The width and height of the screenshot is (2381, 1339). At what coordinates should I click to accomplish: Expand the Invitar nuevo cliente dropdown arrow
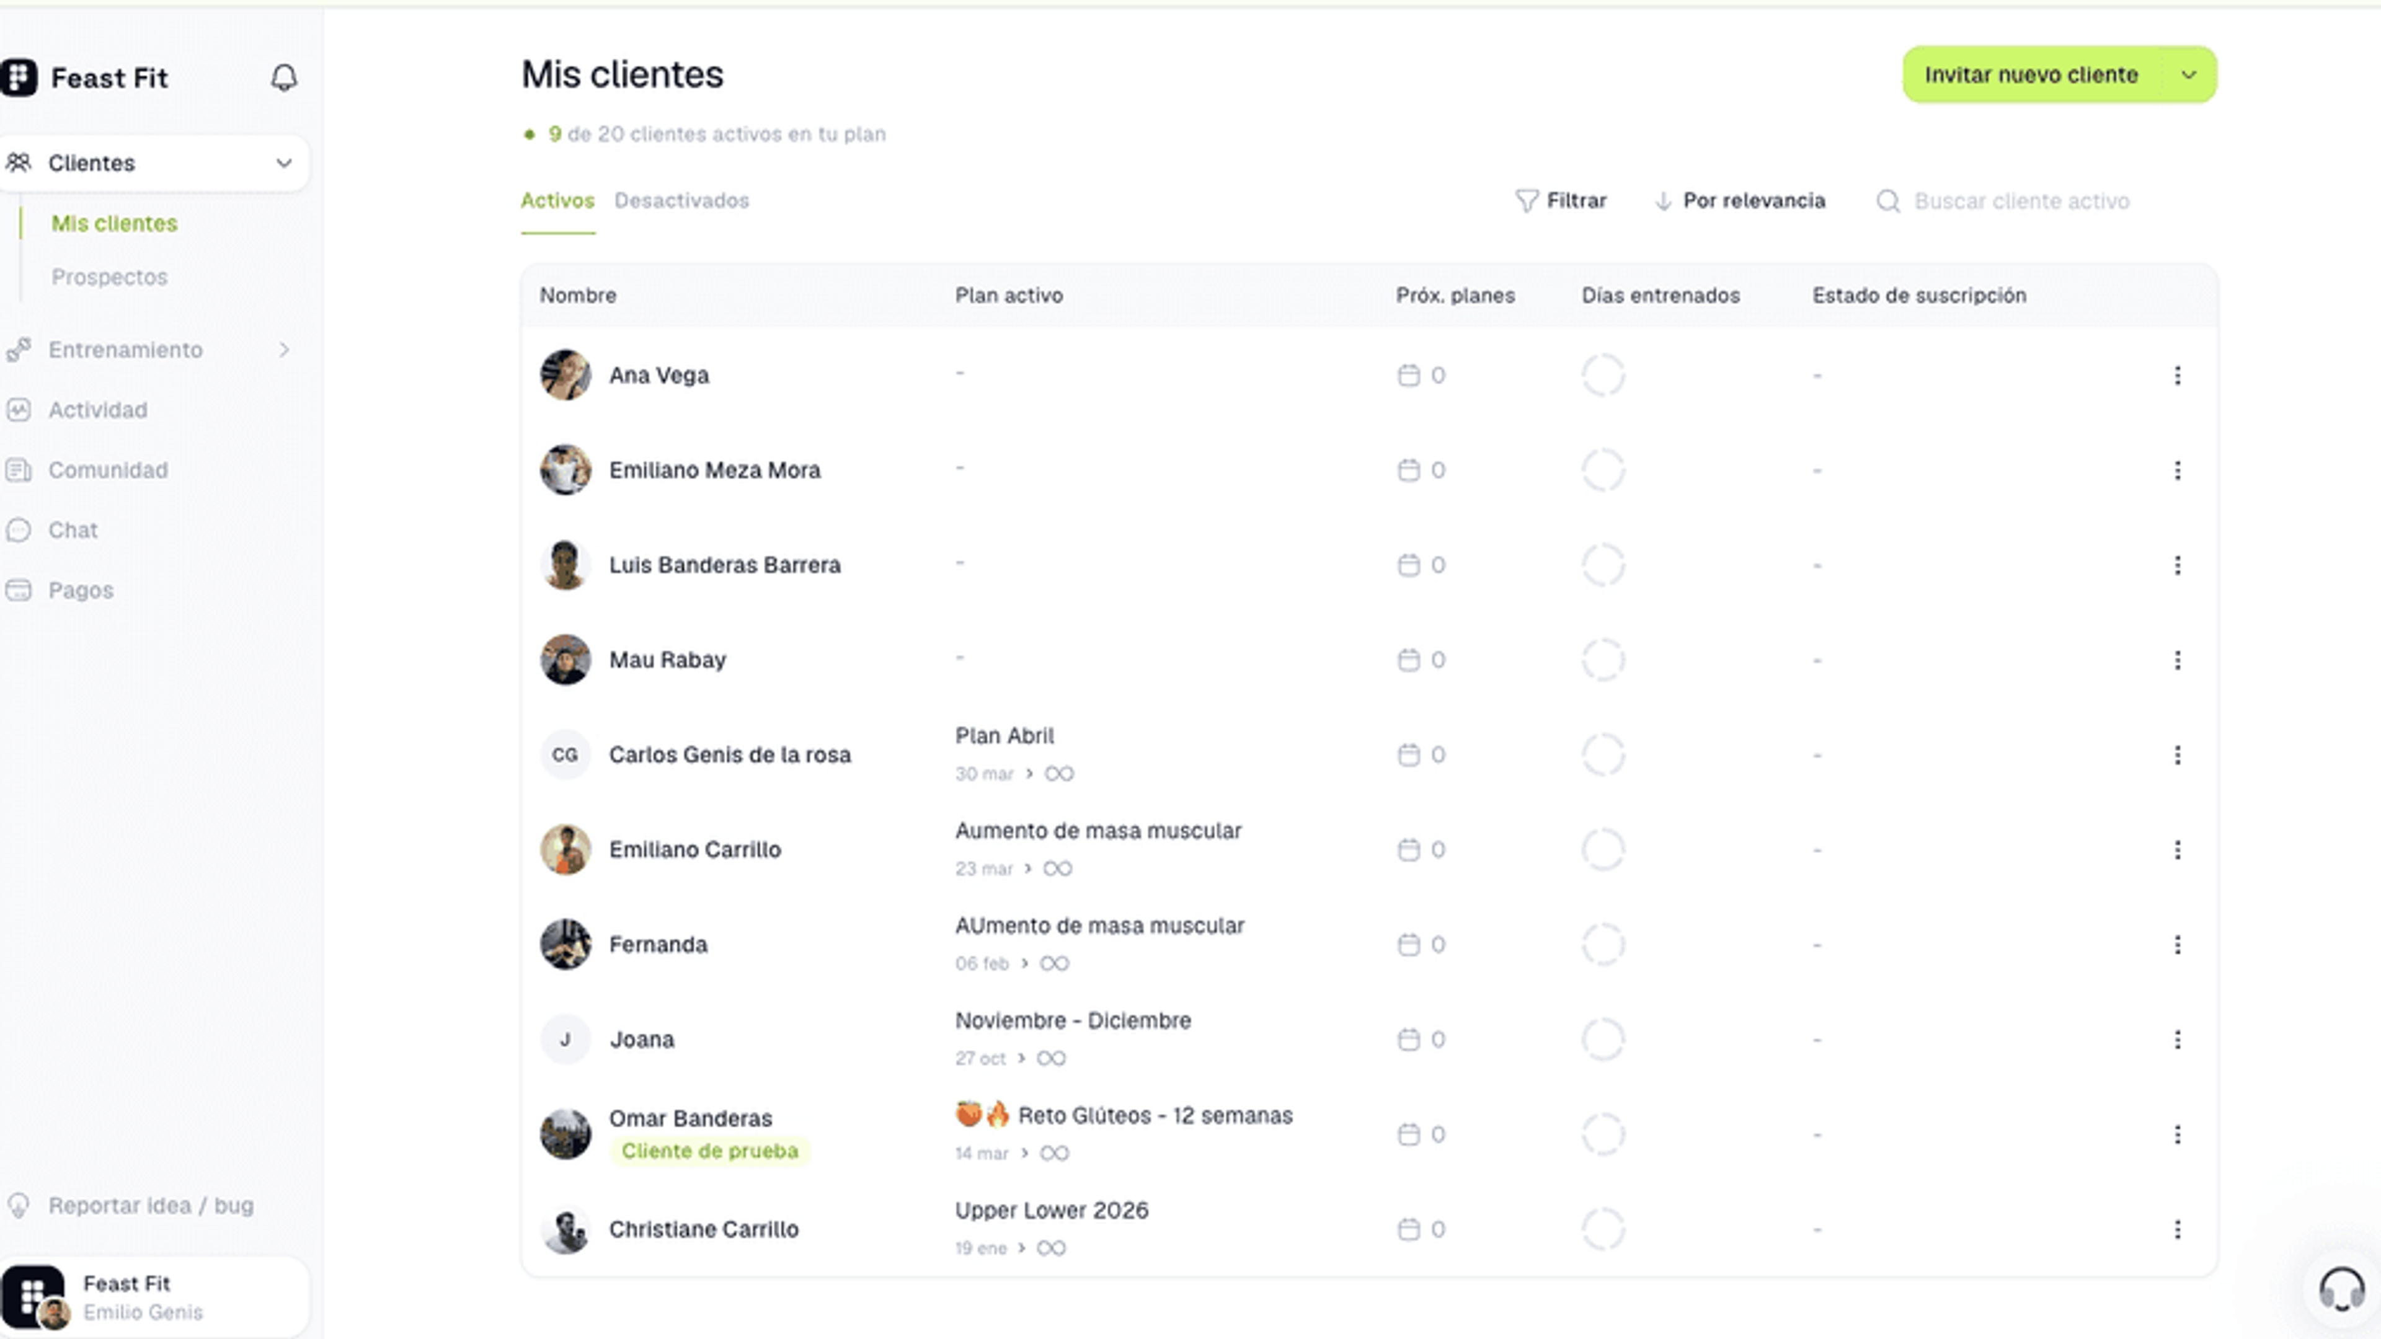click(2188, 75)
